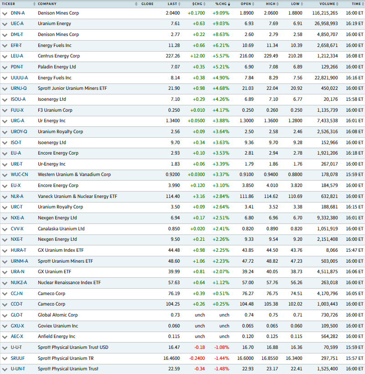
Task: Select 'Sprott Physical Uranium Trust USD' text
Action: coord(73,348)
